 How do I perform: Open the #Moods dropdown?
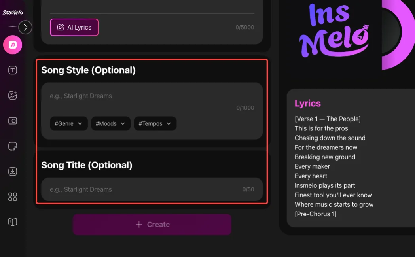coord(110,124)
